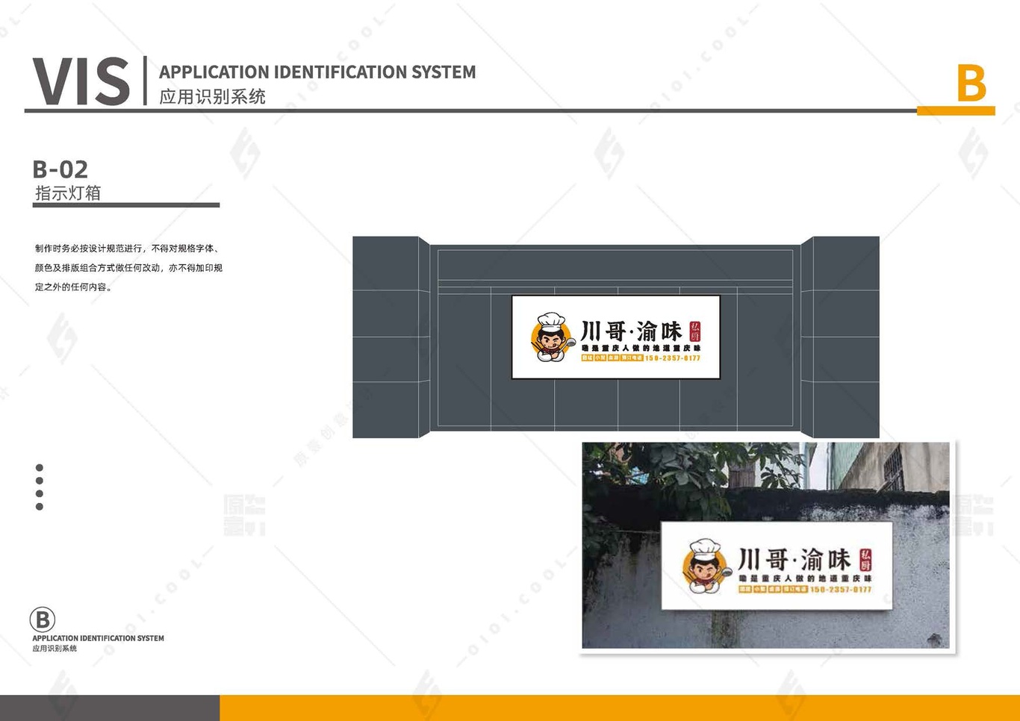Click the dark gray wall elevation drawing
Screen dimensions: 1020x721
click(616, 337)
